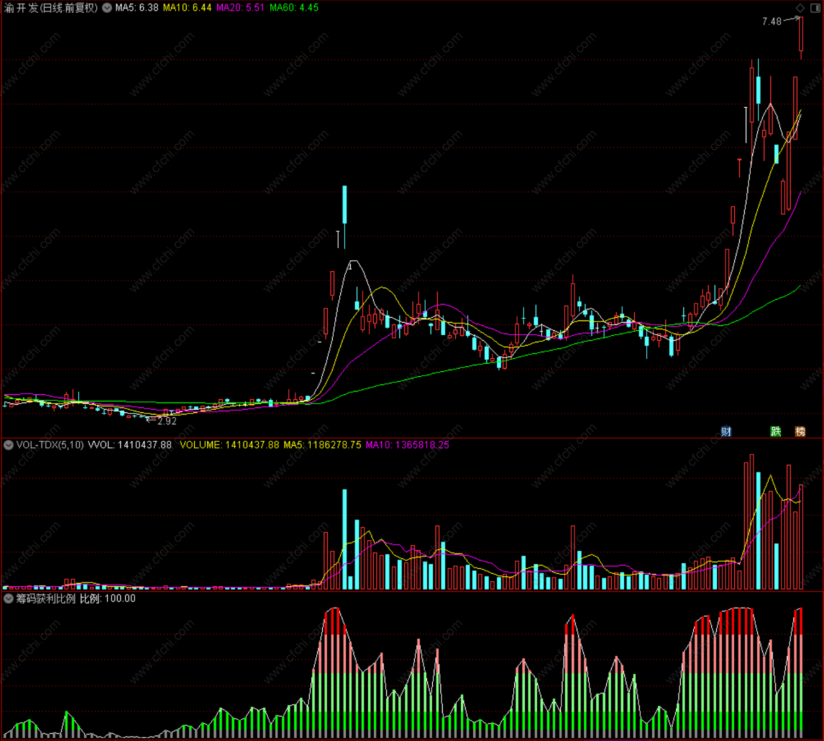Screen dimensions: 824x741
Task: Open the blue 财 event marker
Action: pyautogui.click(x=726, y=431)
